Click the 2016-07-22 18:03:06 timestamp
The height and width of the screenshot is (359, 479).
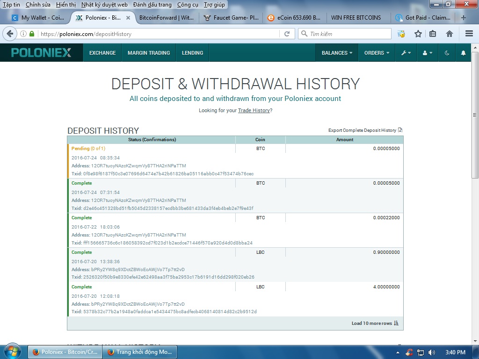[95, 227]
